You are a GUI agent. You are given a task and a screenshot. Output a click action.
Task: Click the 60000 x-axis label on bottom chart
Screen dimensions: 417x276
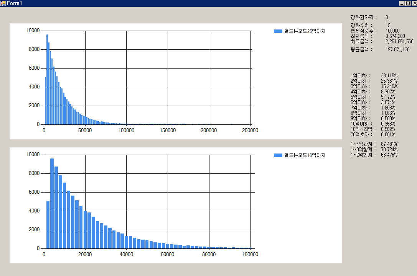pyautogui.click(x=168, y=255)
